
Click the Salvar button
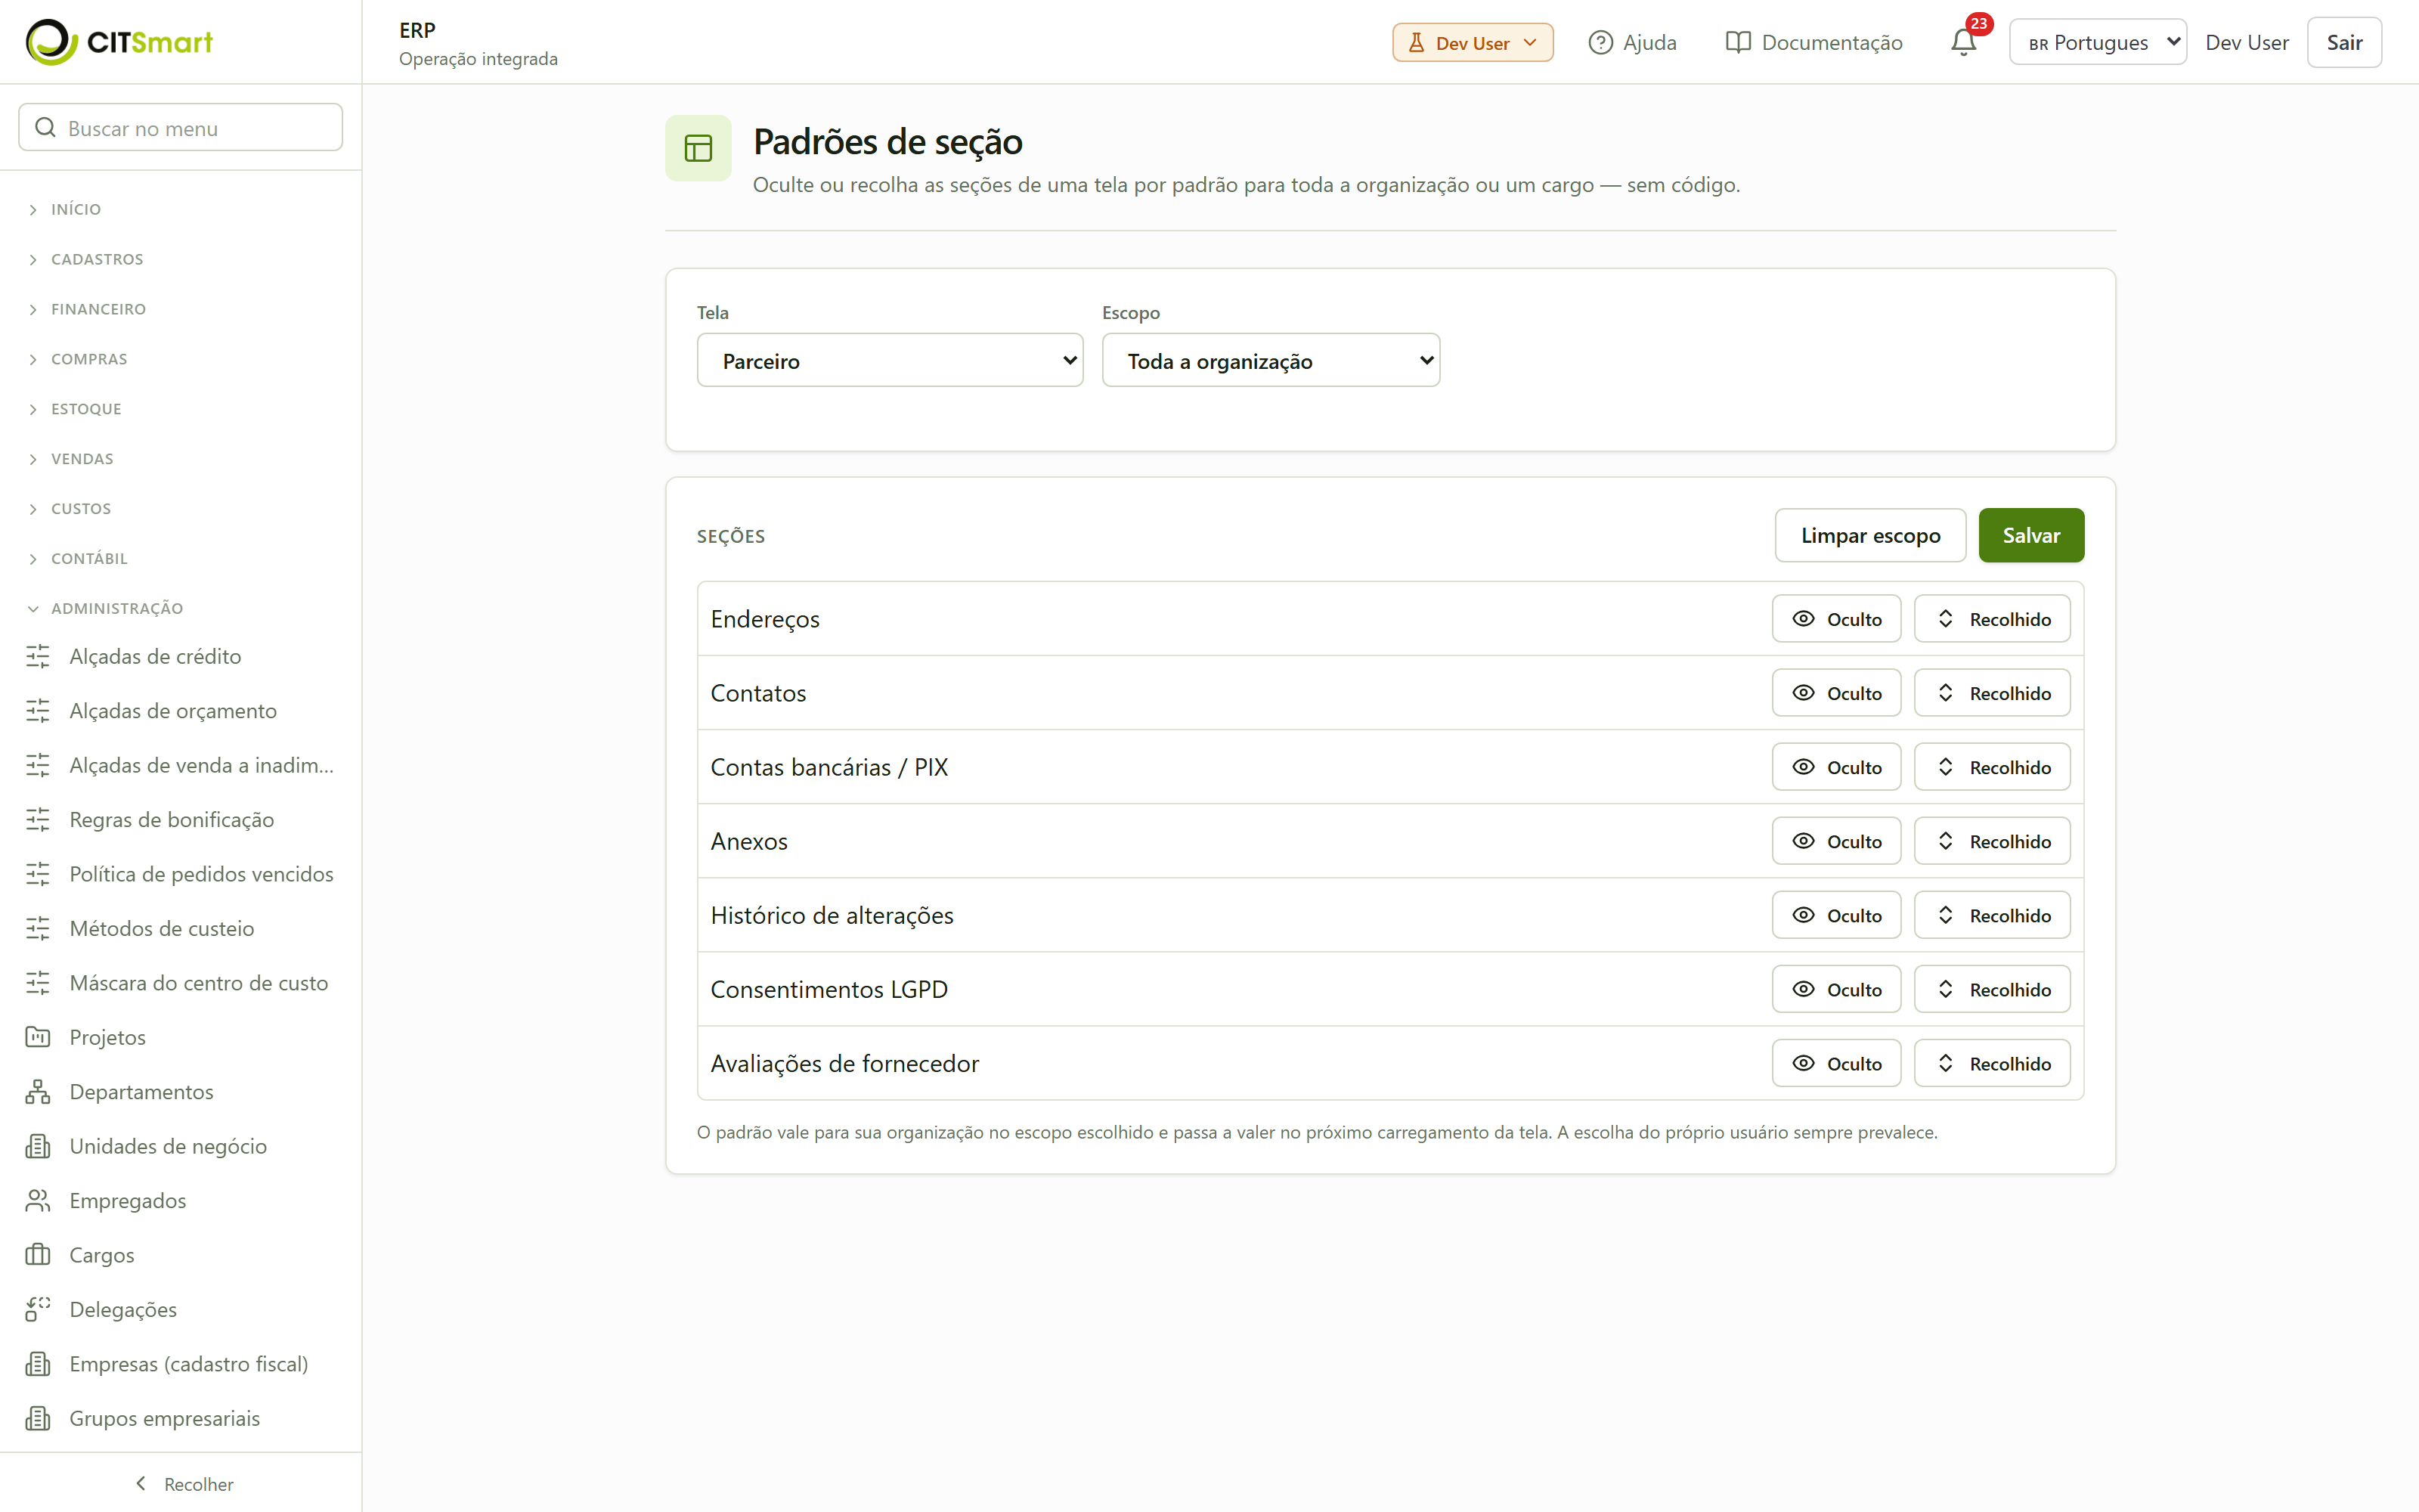[x=2031, y=535]
